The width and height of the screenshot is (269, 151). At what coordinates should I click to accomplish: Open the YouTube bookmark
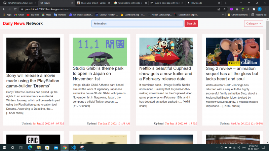(33, 15)
